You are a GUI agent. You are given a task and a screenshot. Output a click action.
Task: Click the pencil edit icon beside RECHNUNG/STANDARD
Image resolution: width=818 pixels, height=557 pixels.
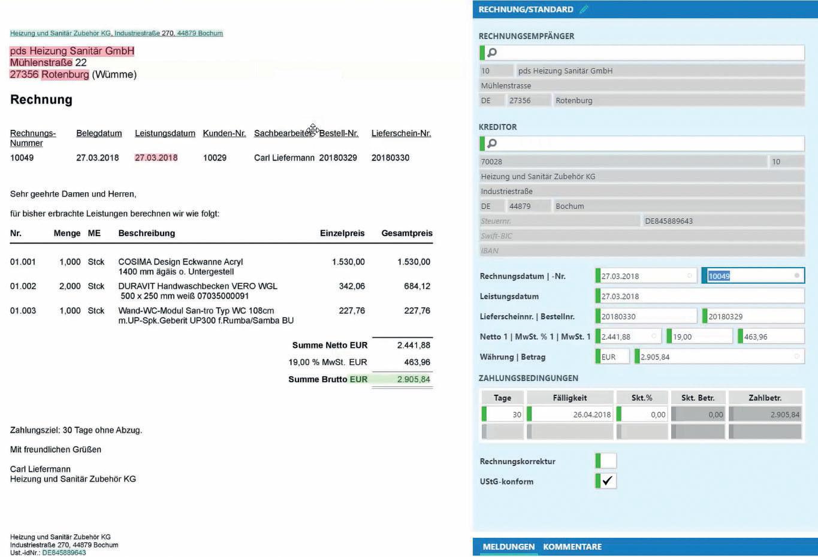click(584, 9)
